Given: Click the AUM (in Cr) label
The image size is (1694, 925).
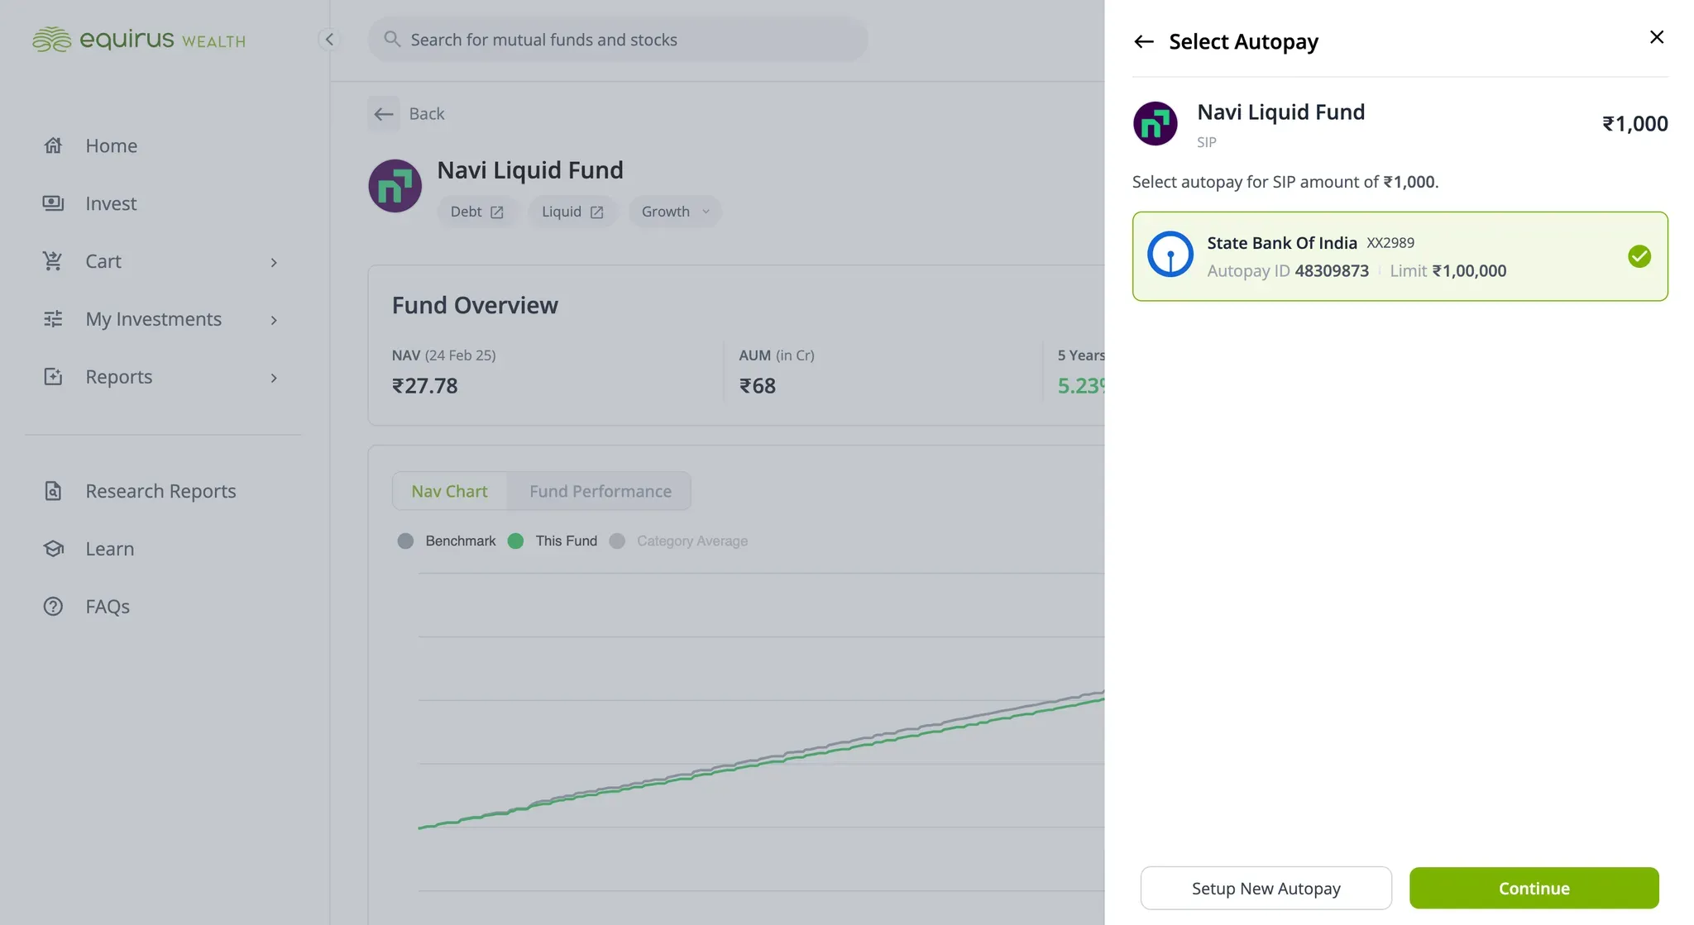Looking at the screenshot, I should coord(777,355).
